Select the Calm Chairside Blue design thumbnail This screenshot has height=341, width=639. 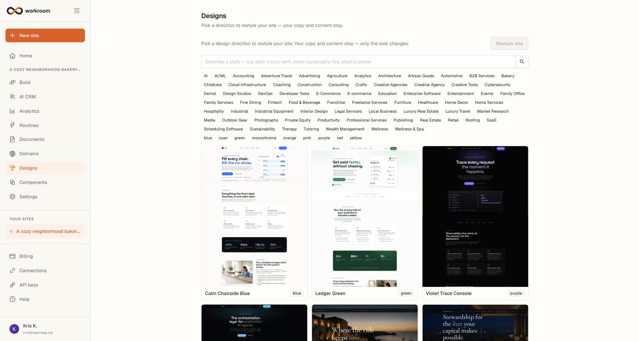254,217
